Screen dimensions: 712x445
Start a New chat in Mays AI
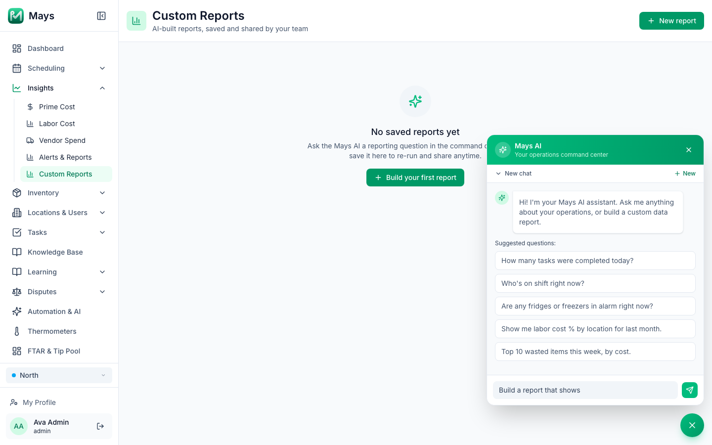coord(685,174)
